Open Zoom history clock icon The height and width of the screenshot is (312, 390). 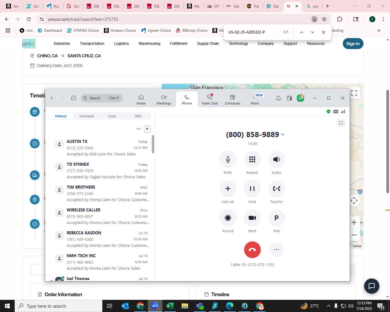[x=74, y=98]
